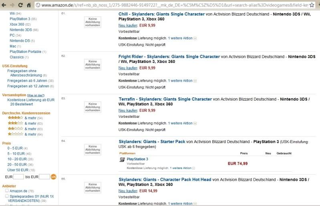The image size is (320, 206).
Task: Select Freigegeben ab 6 Jahren filter
Action: (x=27, y=81)
